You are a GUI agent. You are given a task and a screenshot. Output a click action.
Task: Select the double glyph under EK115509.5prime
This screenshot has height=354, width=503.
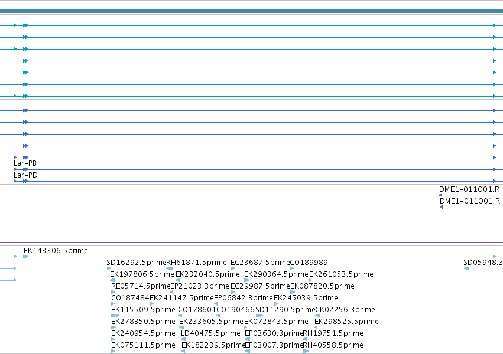[x=115, y=316]
